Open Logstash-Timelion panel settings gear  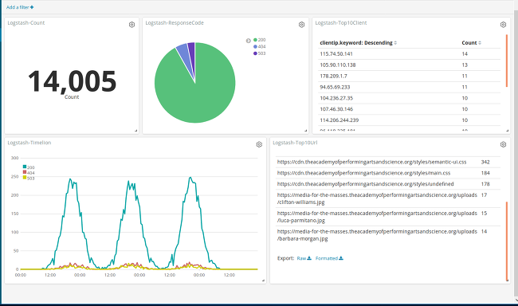pos(259,145)
